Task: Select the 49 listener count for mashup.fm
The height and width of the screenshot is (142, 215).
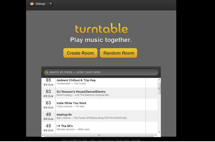Action: coord(48,114)
